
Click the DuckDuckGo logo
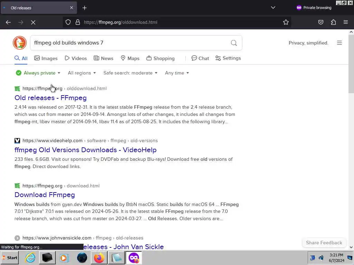pos(20,42)
